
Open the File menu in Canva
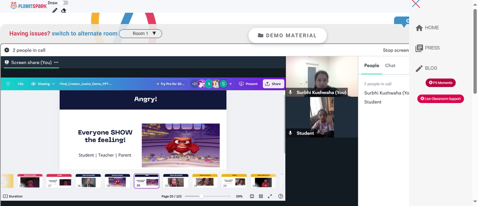point(21,83)
